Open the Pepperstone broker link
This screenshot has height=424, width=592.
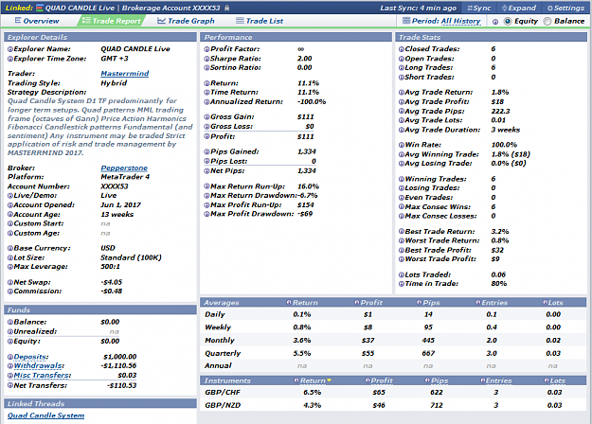[x=124, y=168]
